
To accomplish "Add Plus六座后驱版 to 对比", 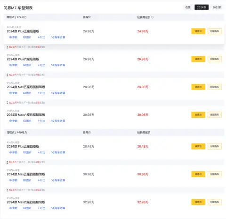I will coord(41,65).
